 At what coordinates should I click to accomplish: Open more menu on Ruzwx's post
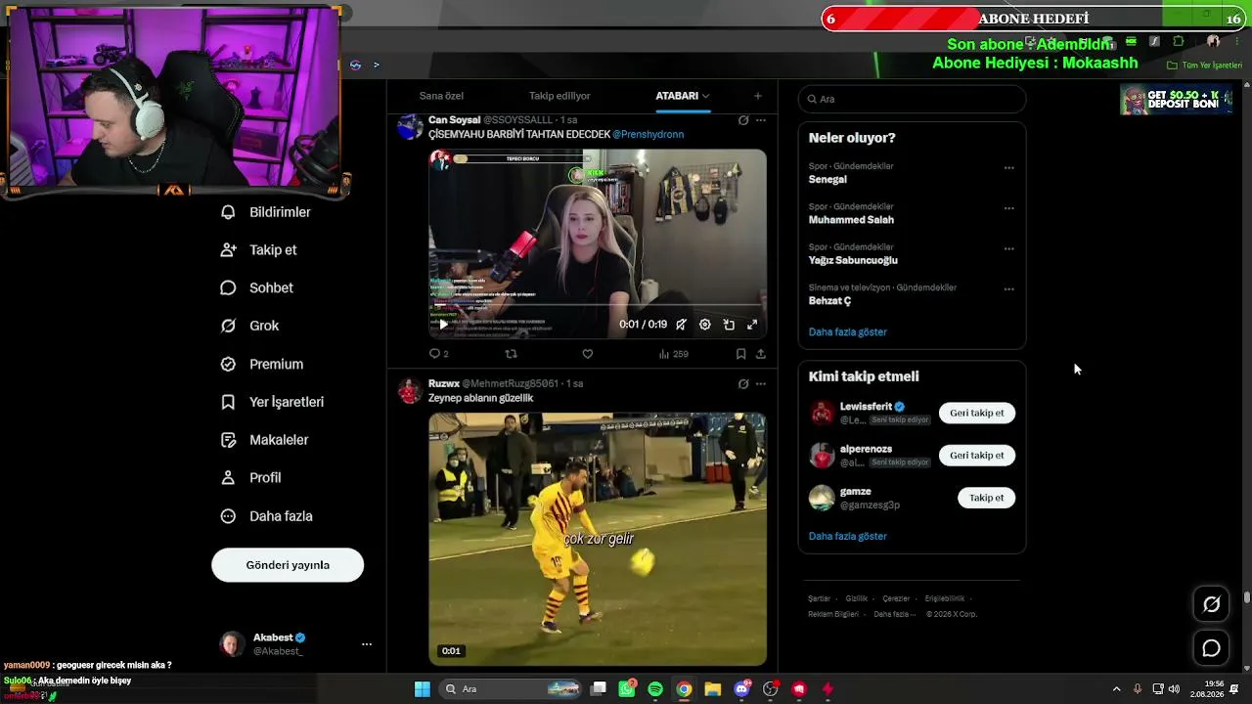tap(761, 384)
